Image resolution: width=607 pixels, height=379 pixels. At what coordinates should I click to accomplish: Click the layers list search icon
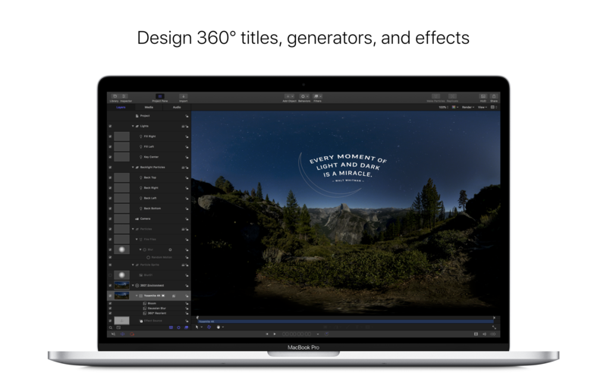pos(111,327)
